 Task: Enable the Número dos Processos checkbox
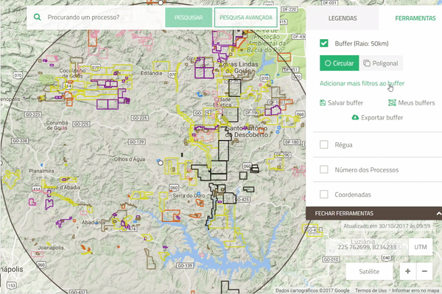coord(324,169)
